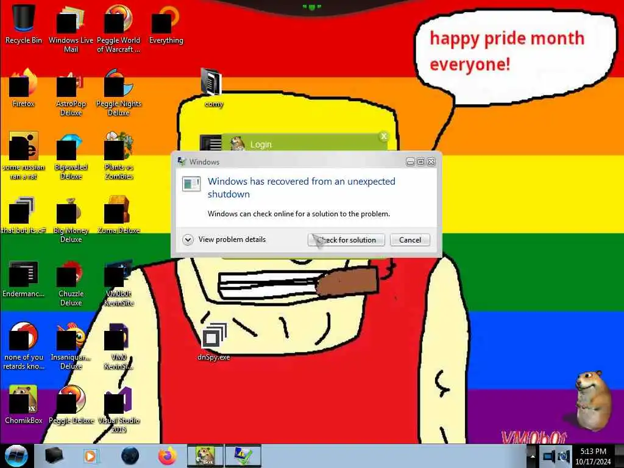Select the dnSpy.exe desktop icon
The image size is (624, 468).
pos(213,341)
